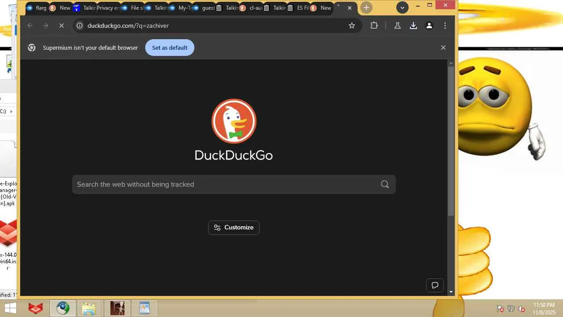
Task: Open the three-dot browser menu
Action: click(445, 26)
